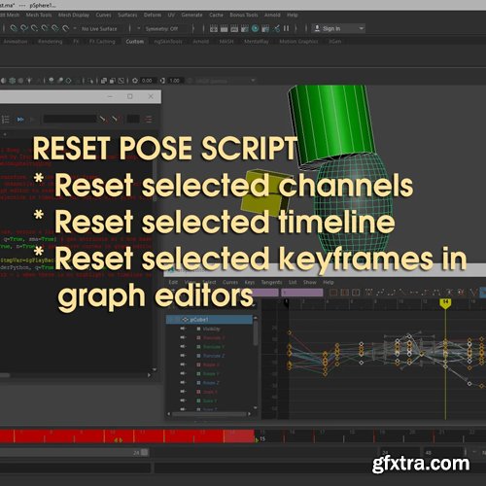Toggle mute icon for Rotate Z channel
The height and width of the screenshot is (486, 486).
coord(183,383)
